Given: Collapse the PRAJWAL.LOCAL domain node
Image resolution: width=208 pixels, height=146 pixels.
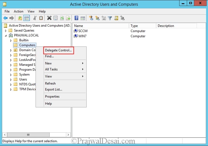Looking at the screenshot, I should click(x=6, y=36).
